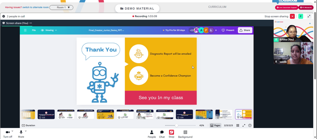Screen dimensions: 317x139
Task: Open Screen share more options ellipsis
Action: (x=30, y=23)
